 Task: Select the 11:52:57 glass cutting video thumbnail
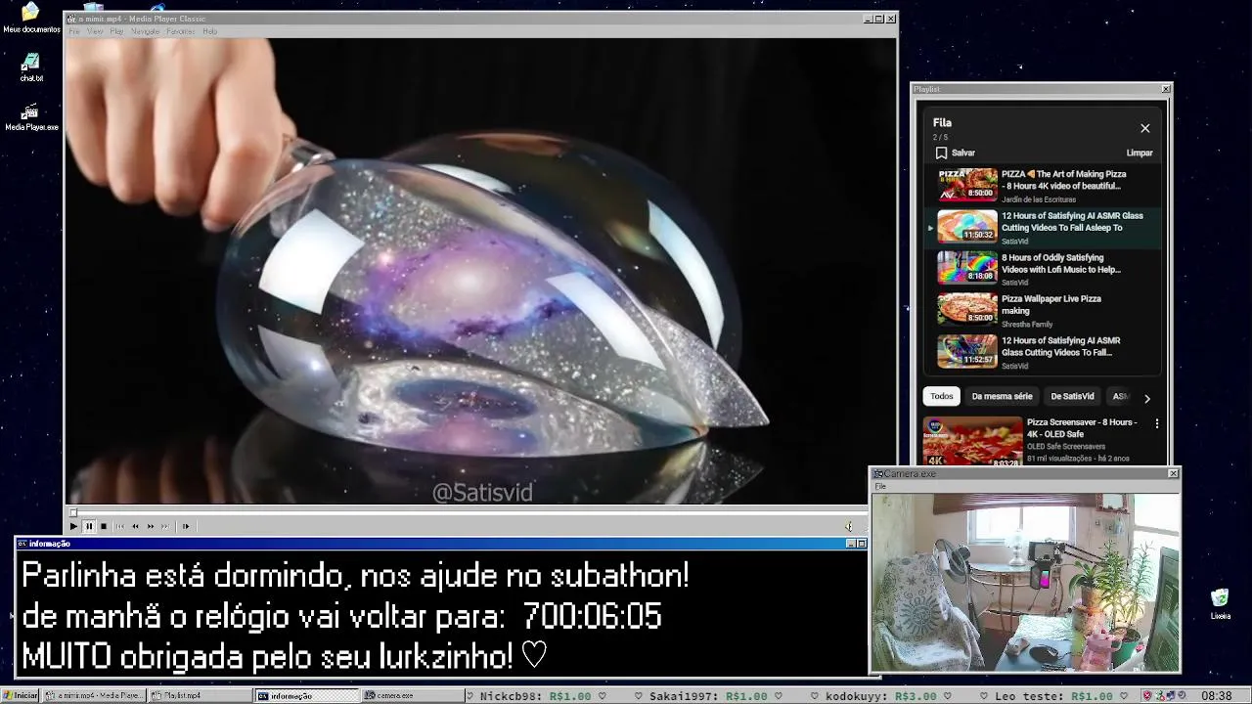967,351
